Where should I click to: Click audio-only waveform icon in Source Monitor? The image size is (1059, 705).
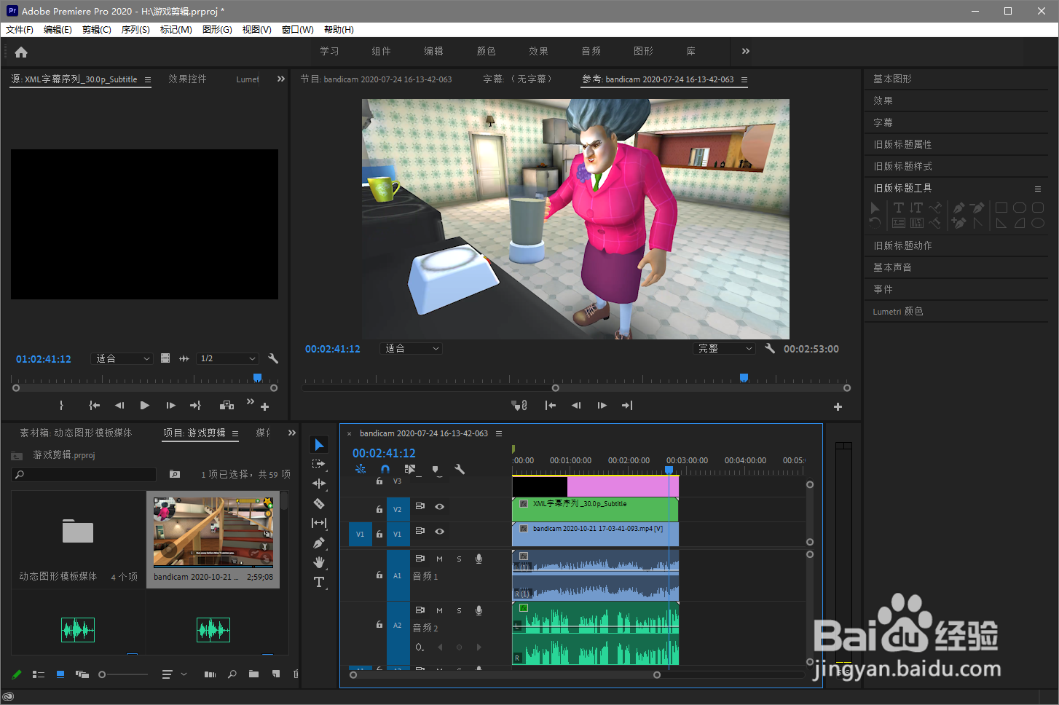[184, 358]
